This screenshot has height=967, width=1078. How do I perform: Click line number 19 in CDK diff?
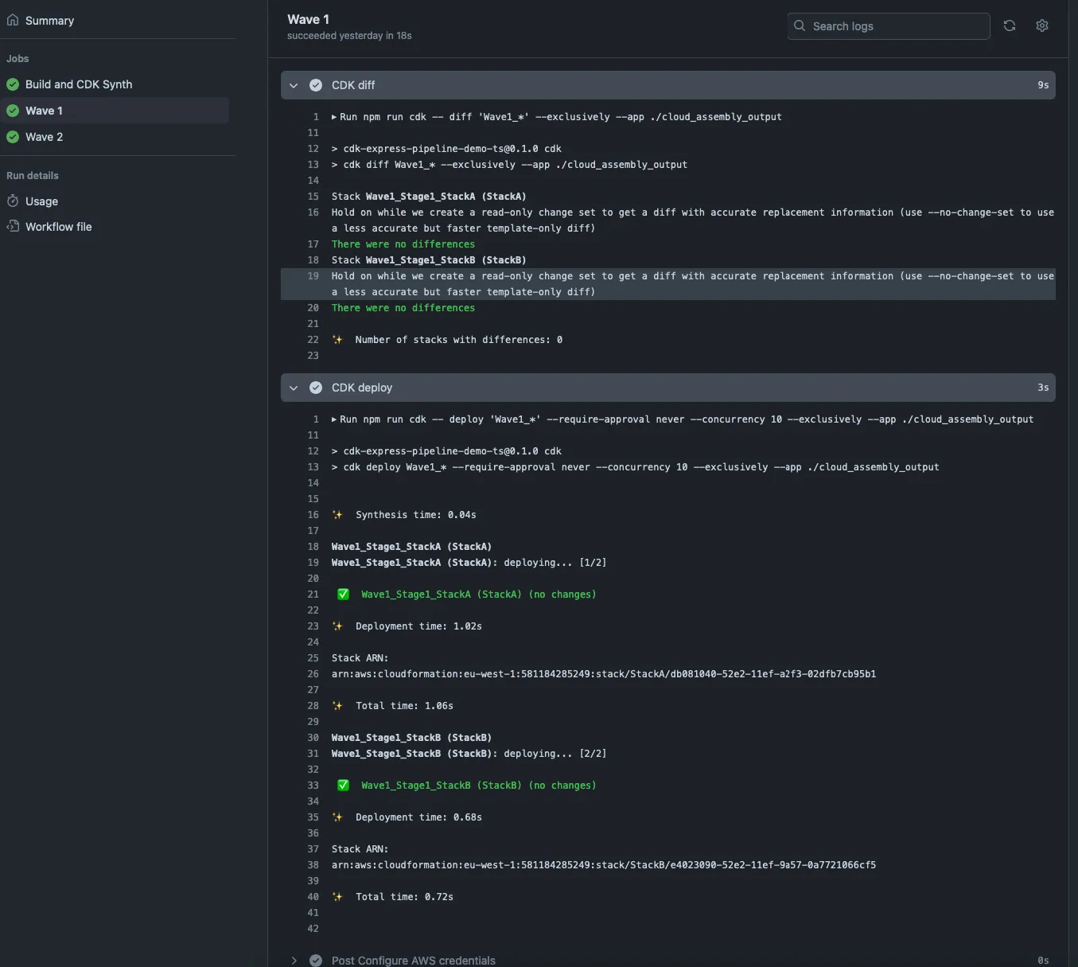(x=313, y=276)
